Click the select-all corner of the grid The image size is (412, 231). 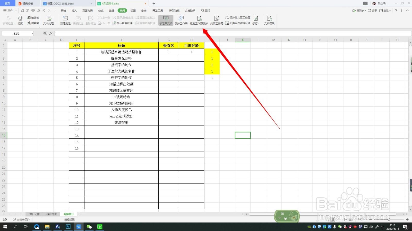(x=4, y=40)
